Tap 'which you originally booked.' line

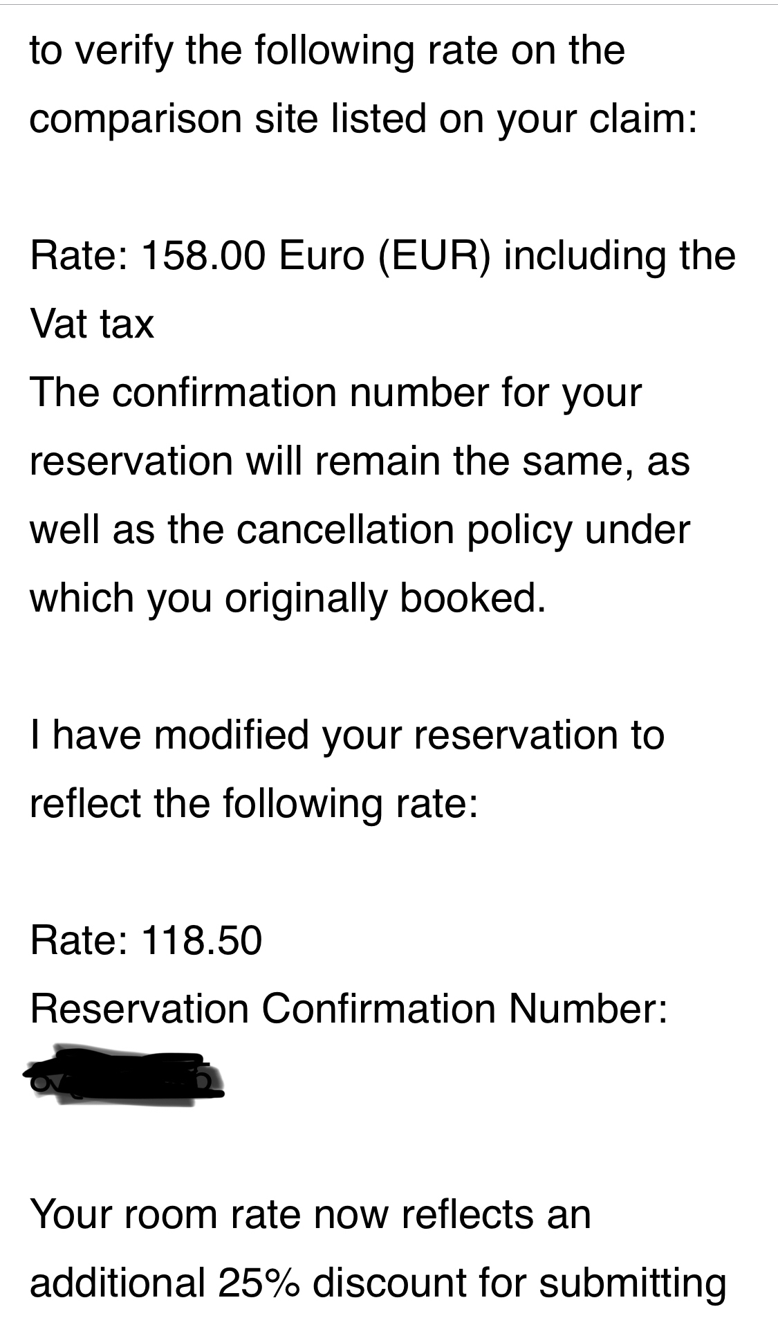[x=288, y=598]
